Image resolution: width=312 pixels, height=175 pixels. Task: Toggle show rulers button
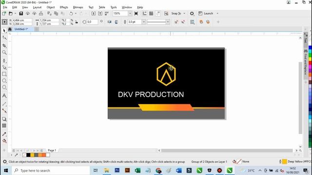[144, 14]
